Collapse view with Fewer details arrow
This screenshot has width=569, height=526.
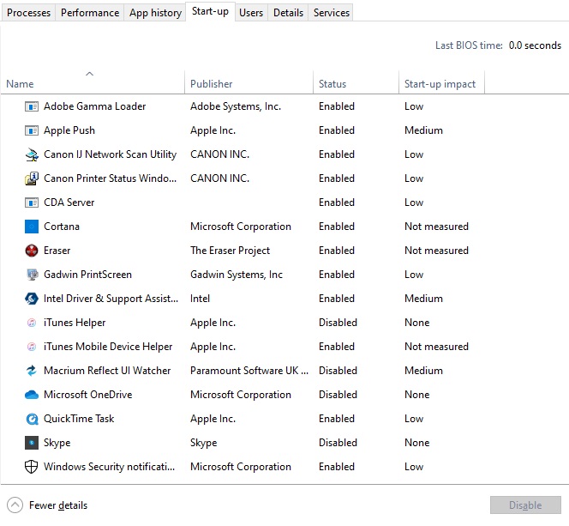click(15, 505)
